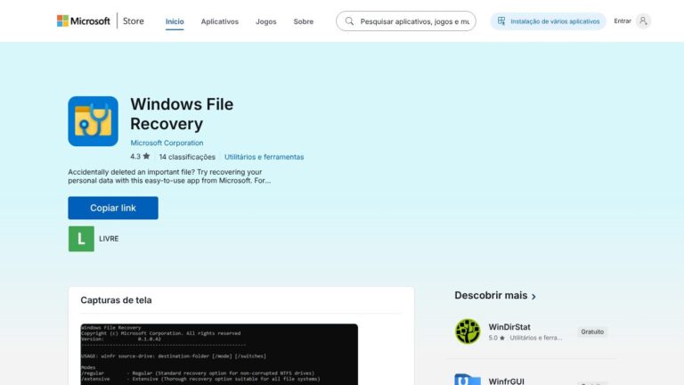Click the green L age rating icon

[81, 239]
